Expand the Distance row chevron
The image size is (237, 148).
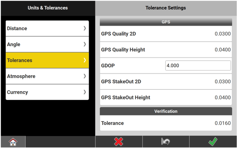(85, 28)
